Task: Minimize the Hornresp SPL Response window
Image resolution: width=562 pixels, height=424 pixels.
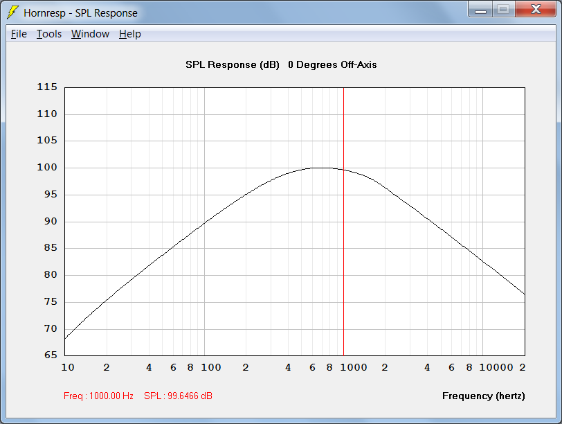Action: [480, 10]
